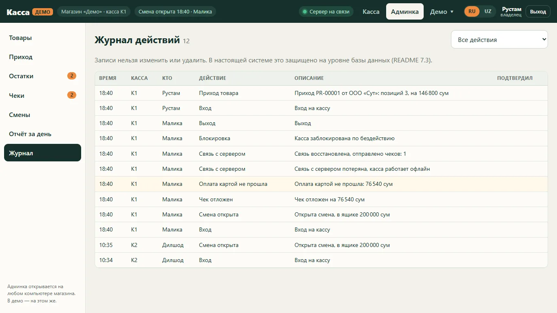Click the Приход товара action cell
The image size is (557, 313).
coord(219,93)
